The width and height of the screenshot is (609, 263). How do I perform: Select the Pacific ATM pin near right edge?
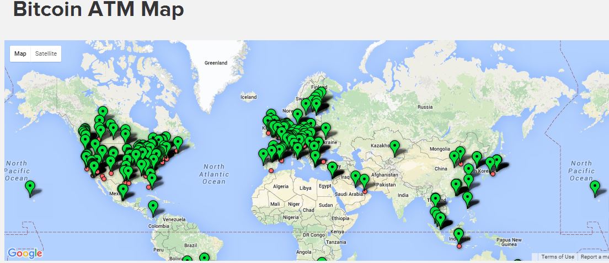point(595,189)
